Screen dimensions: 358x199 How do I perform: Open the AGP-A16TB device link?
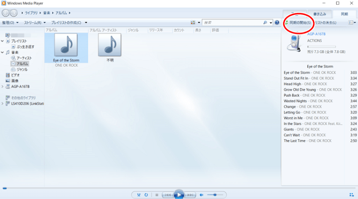click(316, 34)
